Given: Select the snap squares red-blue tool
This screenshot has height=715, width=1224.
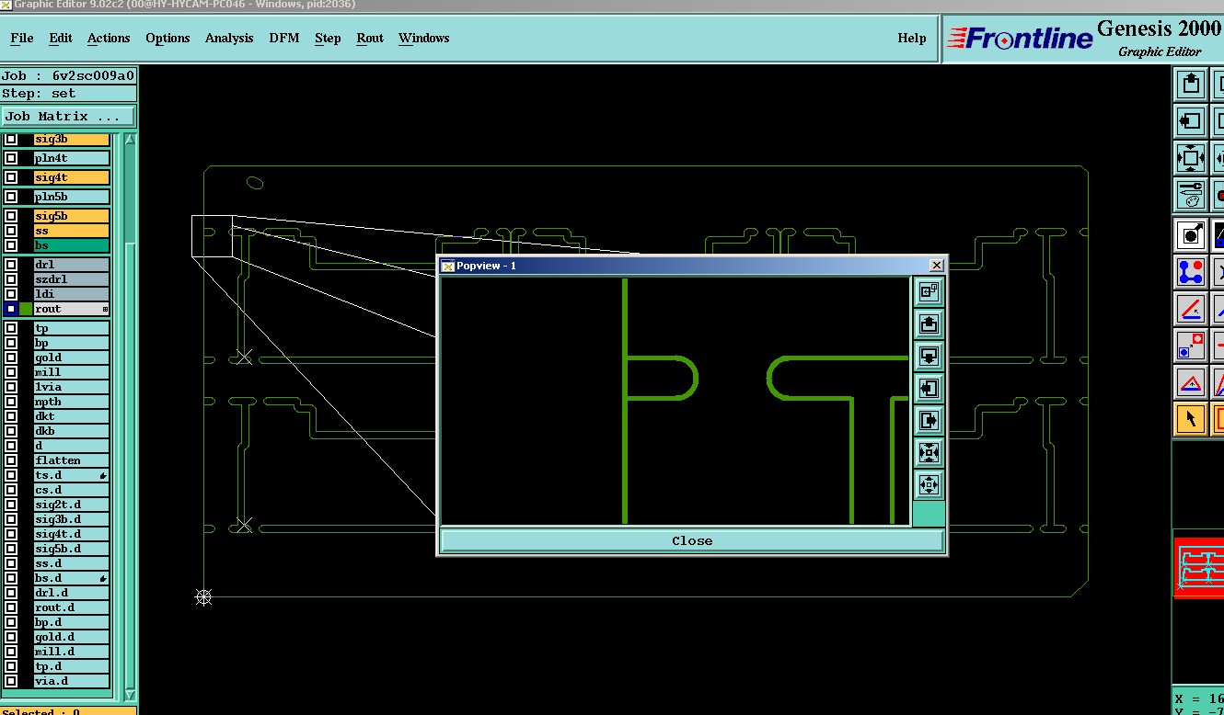Looking at the screenshot, I should (1191, 346).
